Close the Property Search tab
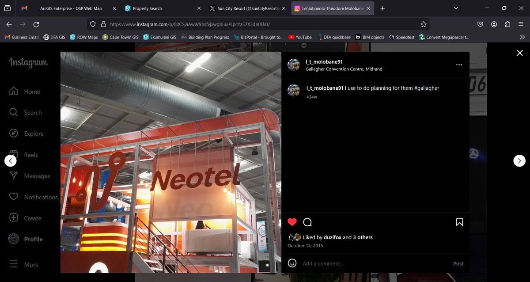 (x=199, y=8)
